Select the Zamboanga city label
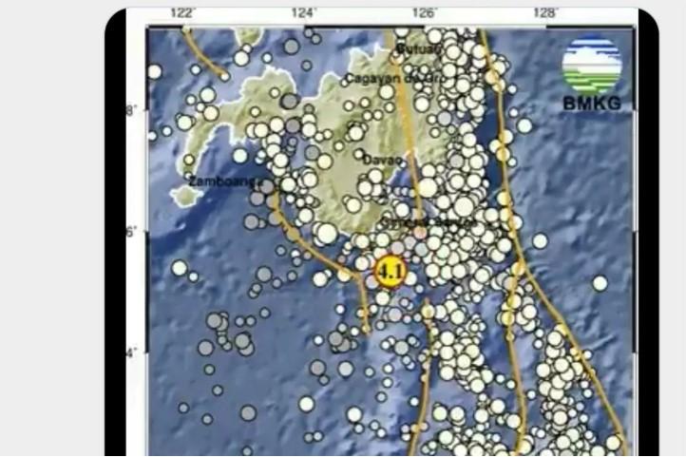The width and height of the screenshot is (686, 457). coord(225,181)
